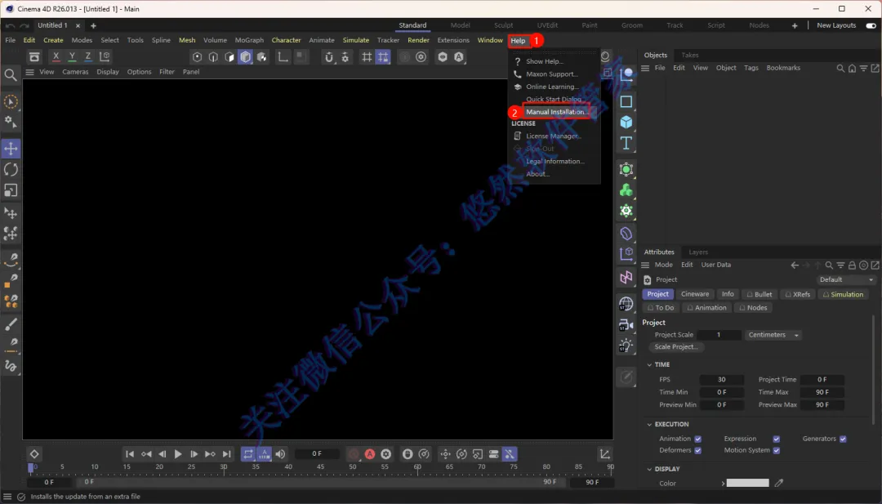Play the animation forward
Viewport: 882px width, 504px height.
click(x=178, y=454)
